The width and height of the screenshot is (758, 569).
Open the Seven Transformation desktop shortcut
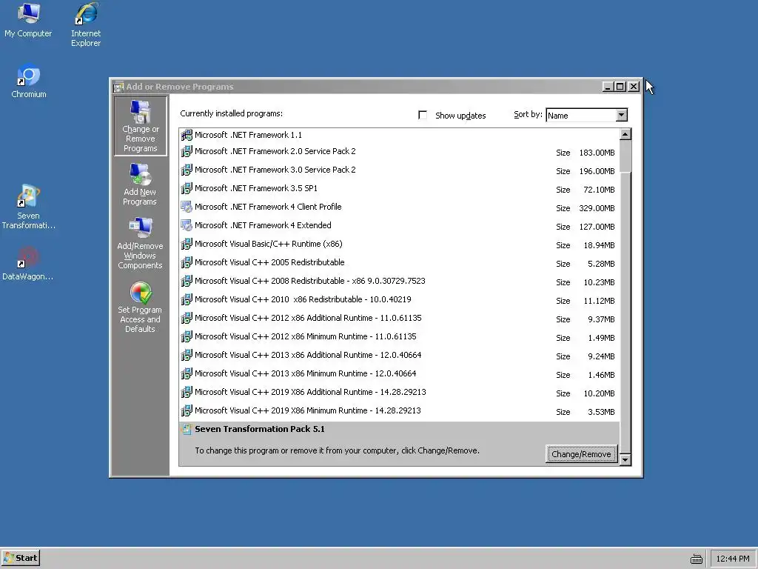click(x=29, y=207)
